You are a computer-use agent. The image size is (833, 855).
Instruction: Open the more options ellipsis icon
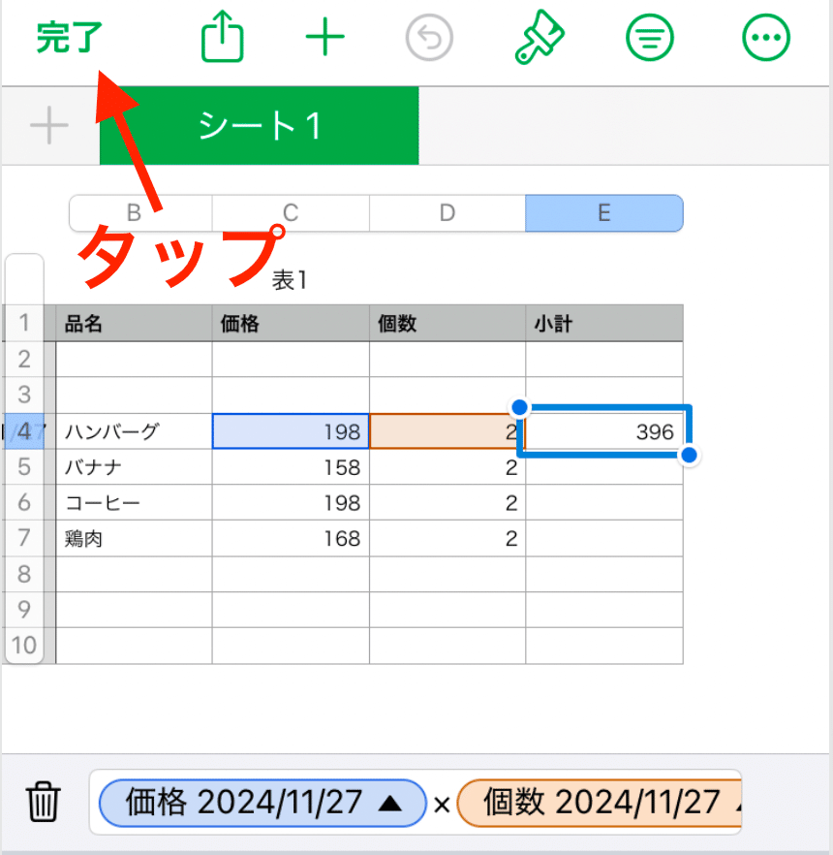(x=766, y=38)
